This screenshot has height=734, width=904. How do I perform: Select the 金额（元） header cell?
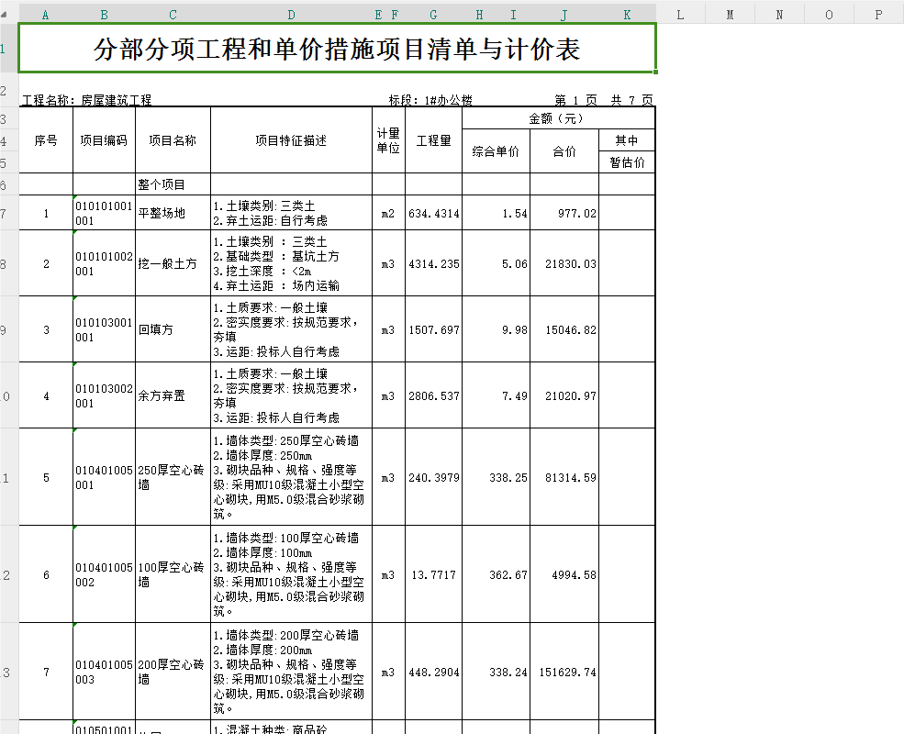pyautogui.click(x=558, y=118)
